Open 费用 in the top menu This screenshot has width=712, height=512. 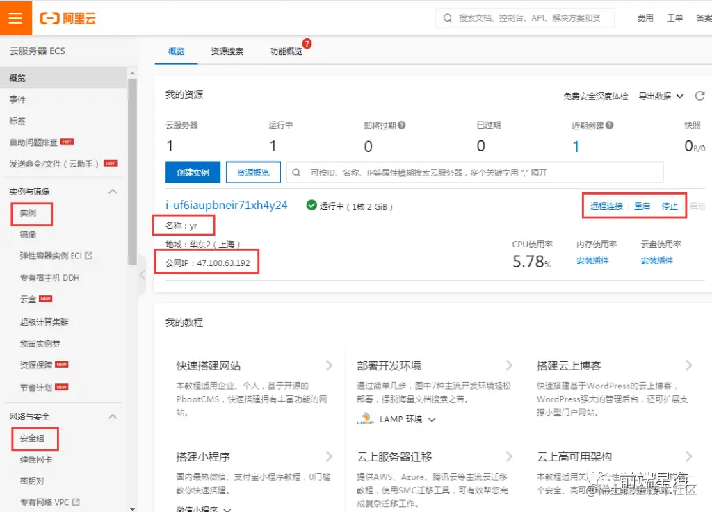point(645,17)
